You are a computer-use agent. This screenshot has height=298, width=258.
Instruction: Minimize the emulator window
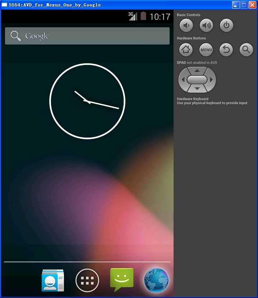[x=236, y=5]
